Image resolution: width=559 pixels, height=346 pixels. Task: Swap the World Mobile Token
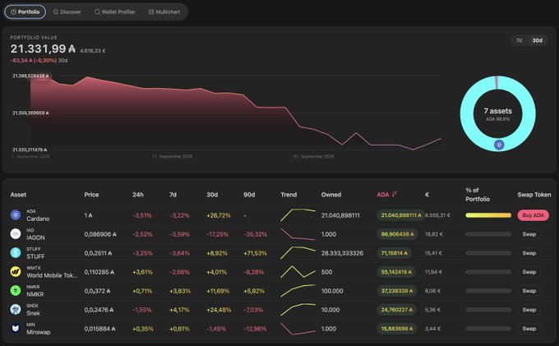[529, 272]
